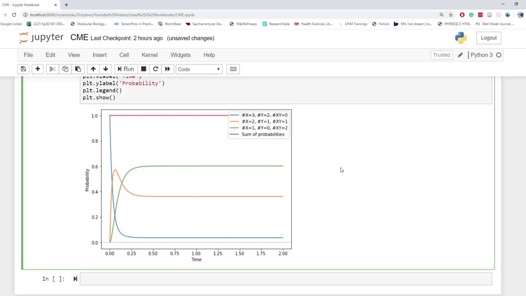
Task: Open the TensorFlow in Practice bookmark
Action: click(134, 24)
